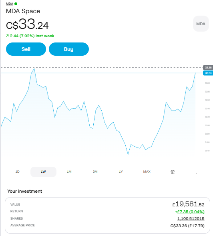The height and width of the screenshot is (236, 213).
Task: Click the Sell button
Action: [x=26, y=49]
